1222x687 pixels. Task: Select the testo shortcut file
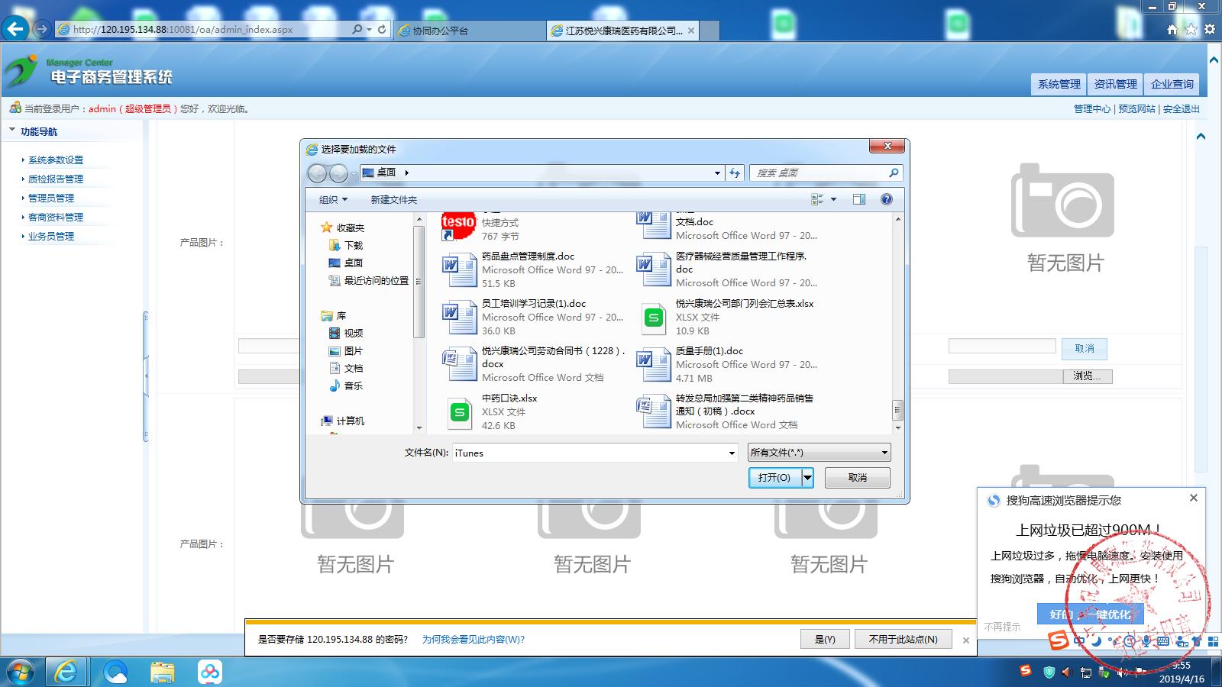459,225
